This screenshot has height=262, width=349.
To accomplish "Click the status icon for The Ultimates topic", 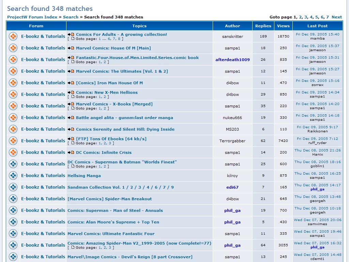I will [13, 71].
